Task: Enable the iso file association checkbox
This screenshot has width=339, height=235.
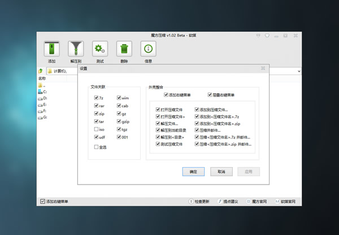Action: tap(97, 129)
